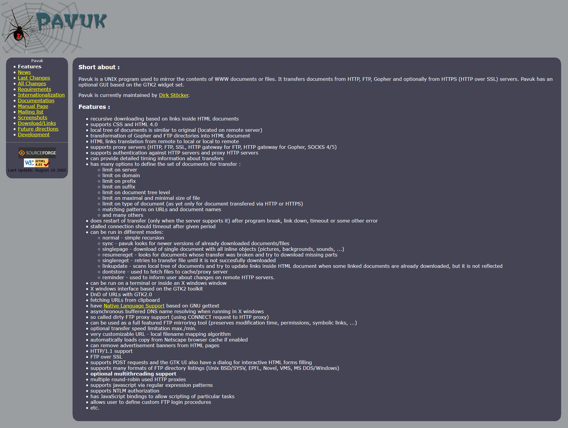Open Download/Links in sidebar
568x428 pixels.
point(37,123)
